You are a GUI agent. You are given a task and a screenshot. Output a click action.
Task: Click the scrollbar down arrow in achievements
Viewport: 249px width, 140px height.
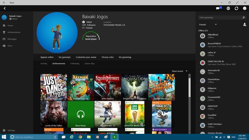(x=190, y=131)
